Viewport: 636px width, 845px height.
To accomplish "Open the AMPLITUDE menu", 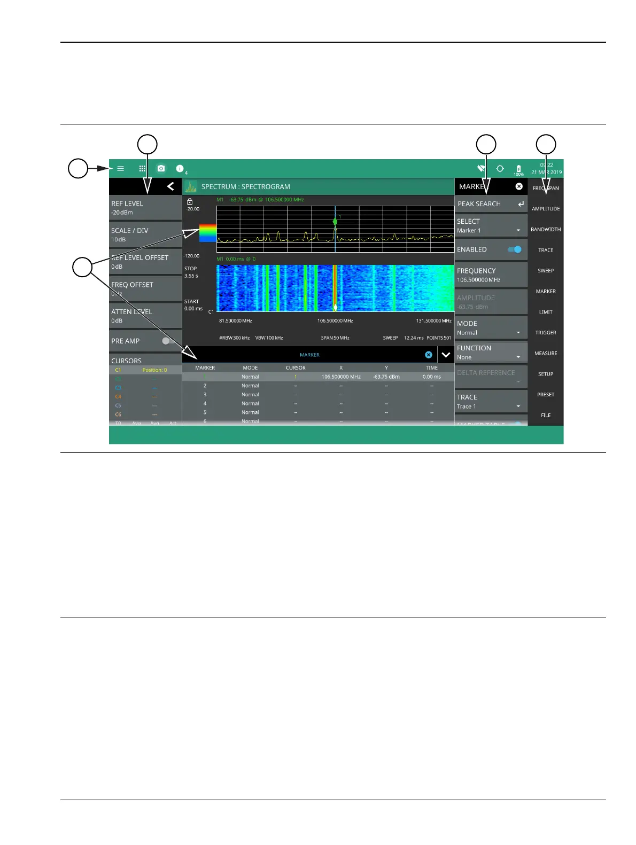I will pos(546,209).
